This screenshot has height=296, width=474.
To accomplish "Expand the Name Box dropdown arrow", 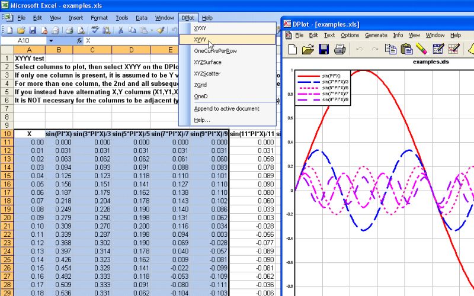I will 51,40.
